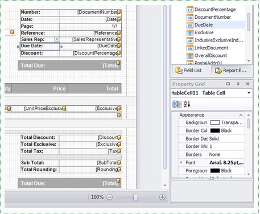Viewport: 260px width, 214px height.
Task: Click the Background Color transparent swatch
Action: [215, 122]
